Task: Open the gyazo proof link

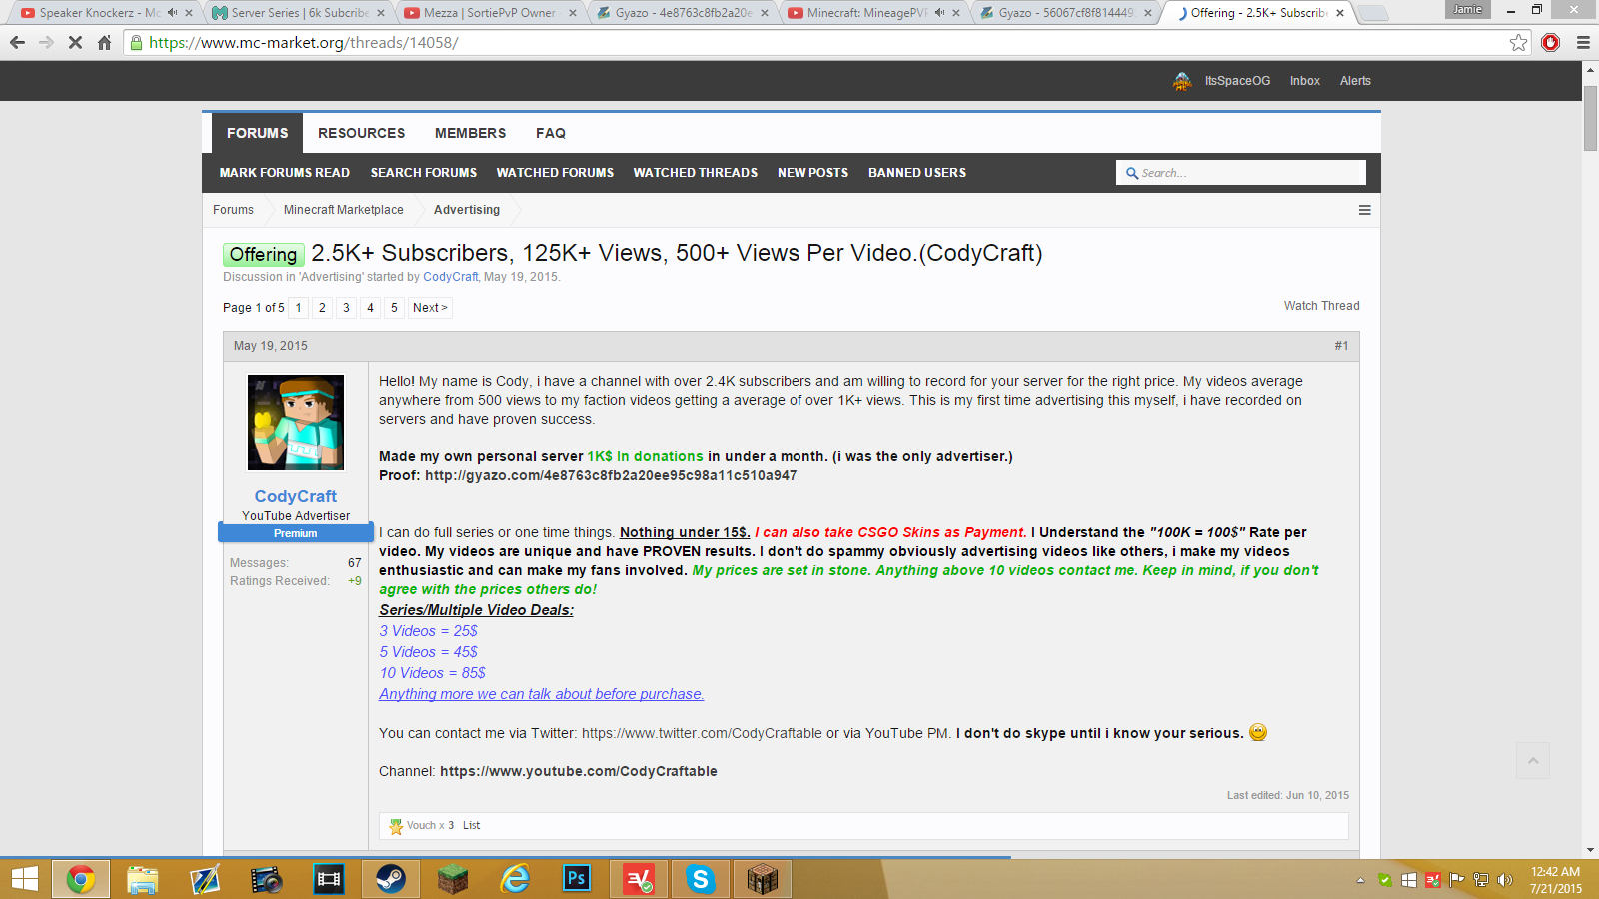Action: pos(611,476)
